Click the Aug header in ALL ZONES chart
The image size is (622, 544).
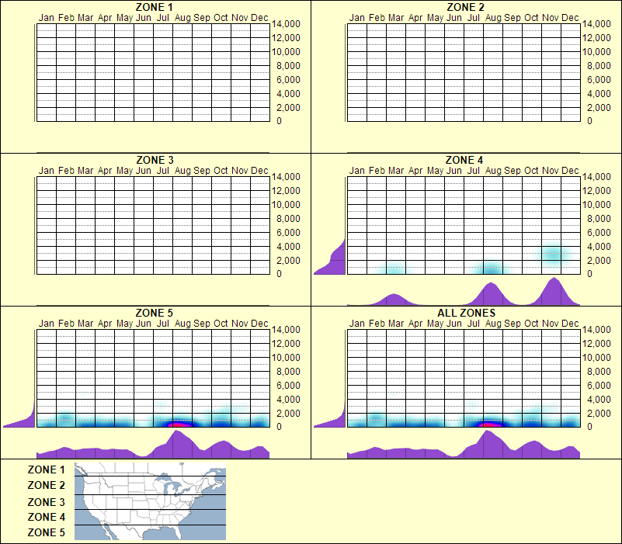click(493, 322)
